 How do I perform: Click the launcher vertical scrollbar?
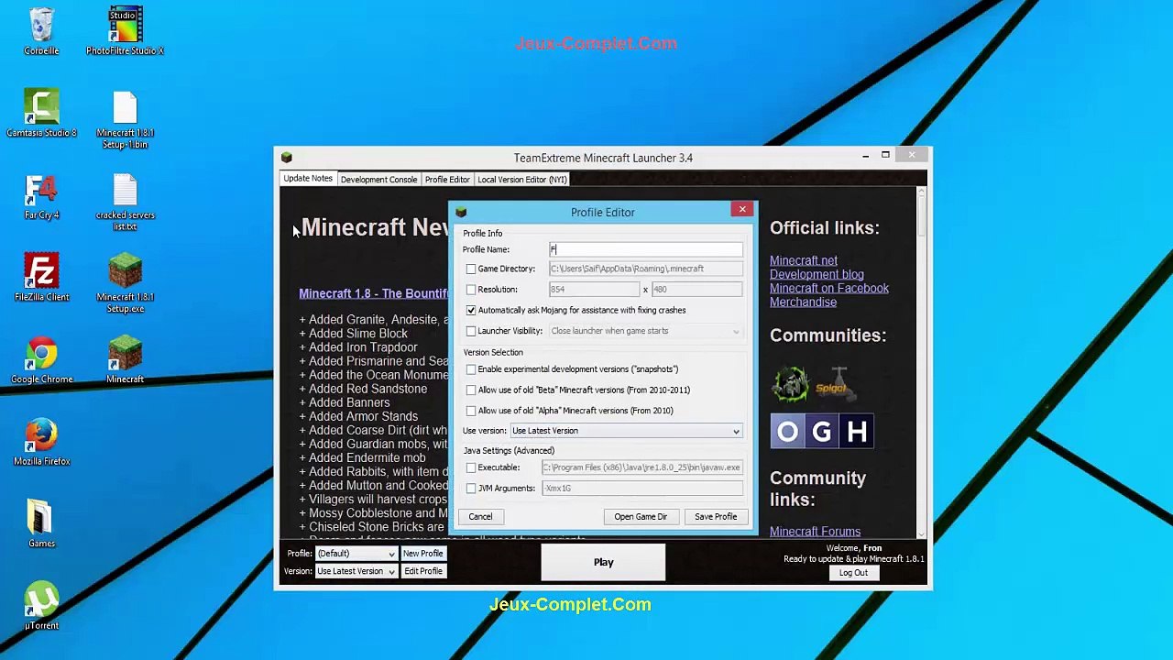(921, 362)
